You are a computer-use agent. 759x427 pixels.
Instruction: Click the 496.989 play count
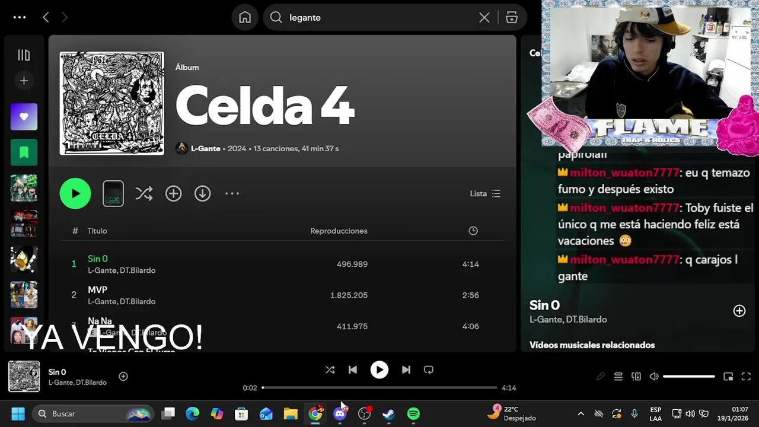pyautogui.click(x=352, y=264)
